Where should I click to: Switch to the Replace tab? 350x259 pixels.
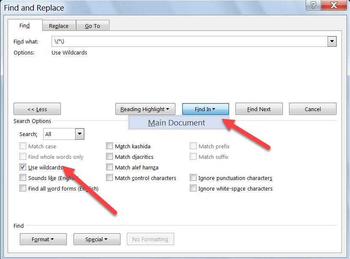coord(59,26)
